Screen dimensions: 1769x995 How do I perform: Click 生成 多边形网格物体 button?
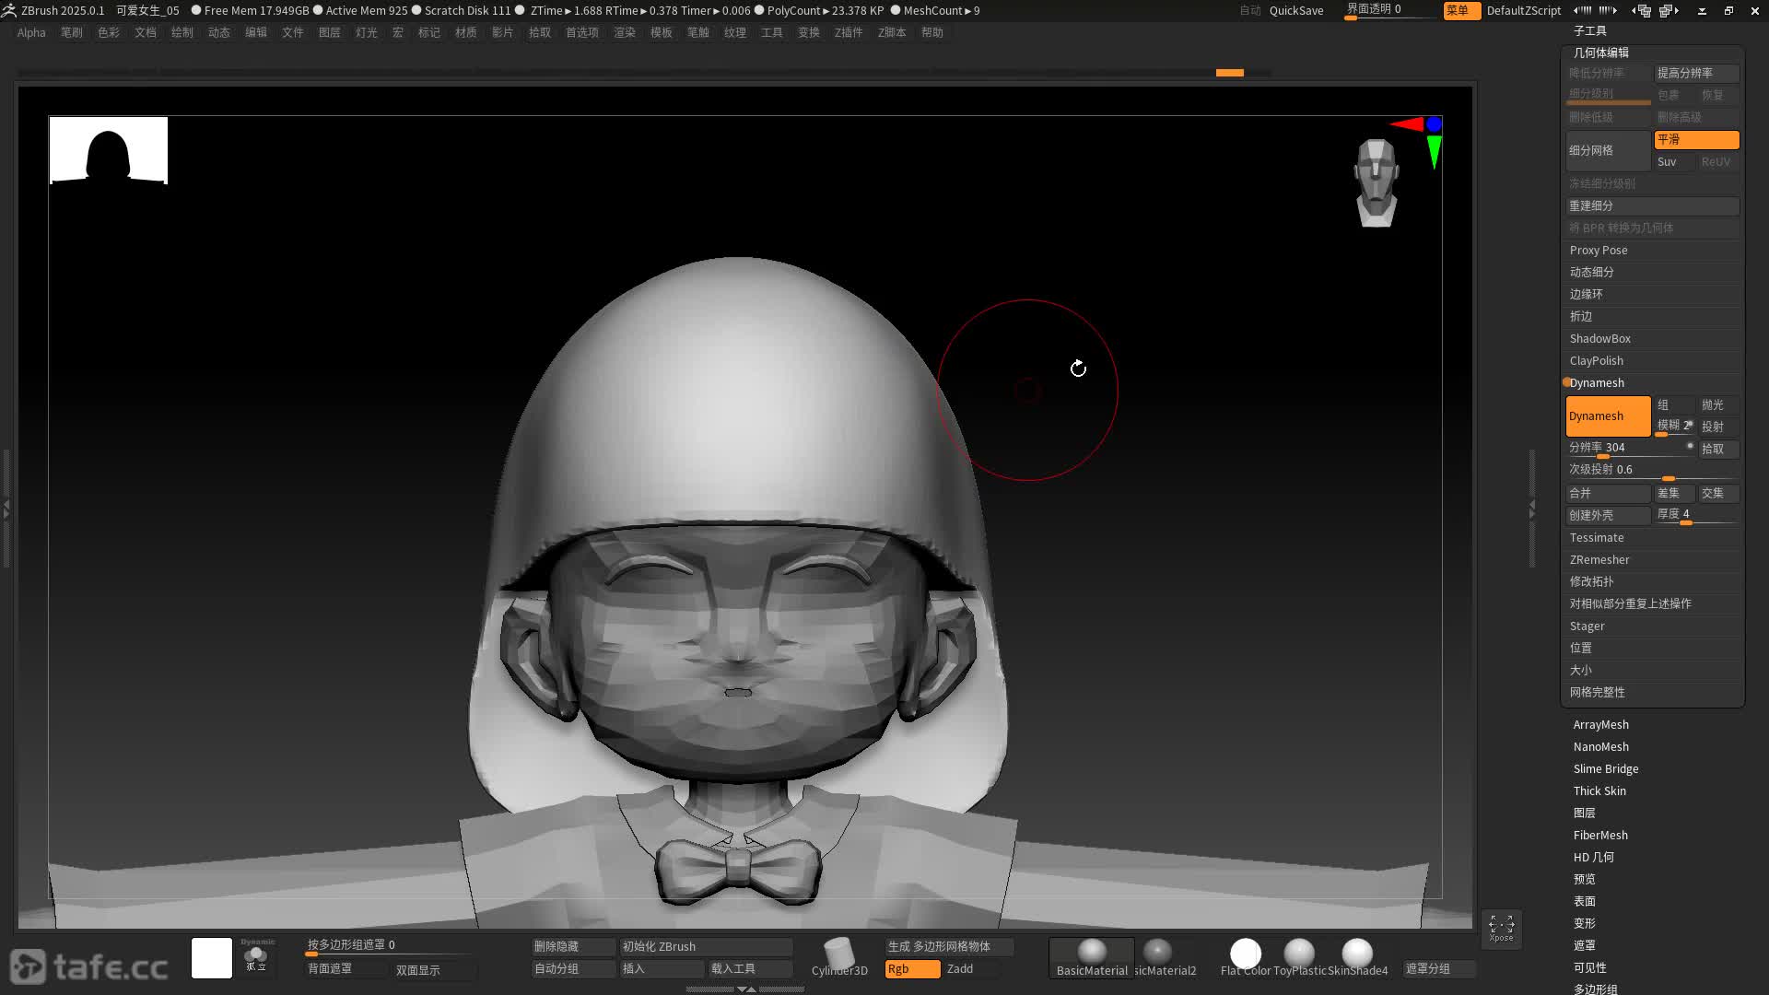click(949, 947)
